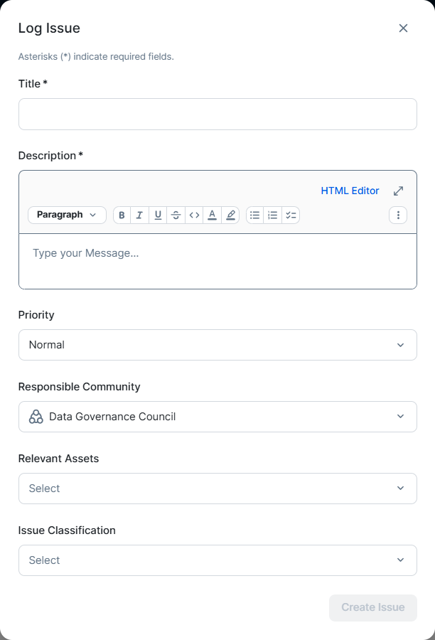Open more editor options menu
This screenshot has width=435, height=640.
398,215
